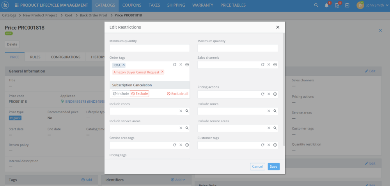
Task: Click Exclude all option
Action: coord(177,94)
